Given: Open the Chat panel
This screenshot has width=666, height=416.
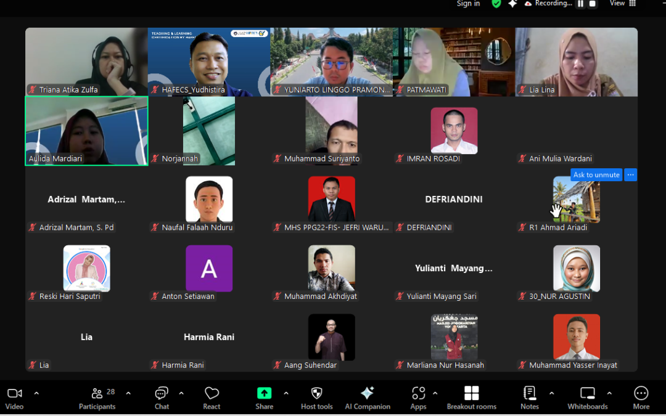Looking at the screenshot, I should pos(162,398).
